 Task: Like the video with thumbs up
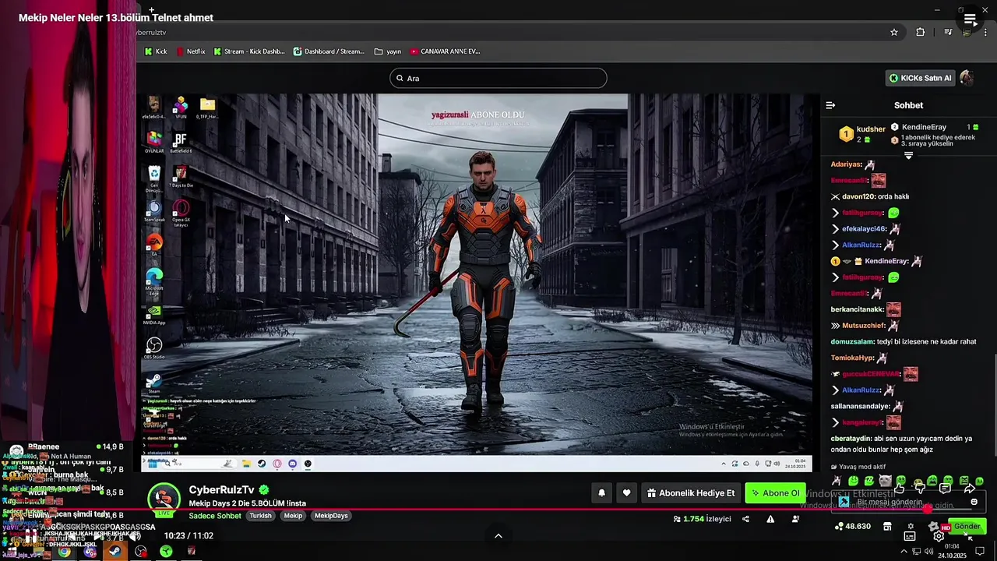pyautogui.click(x=899, y=489)
